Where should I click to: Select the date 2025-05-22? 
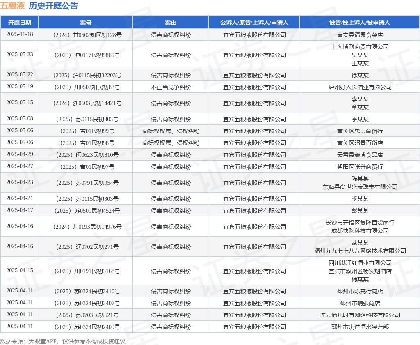pyautogui.click(x=20, y=75)
